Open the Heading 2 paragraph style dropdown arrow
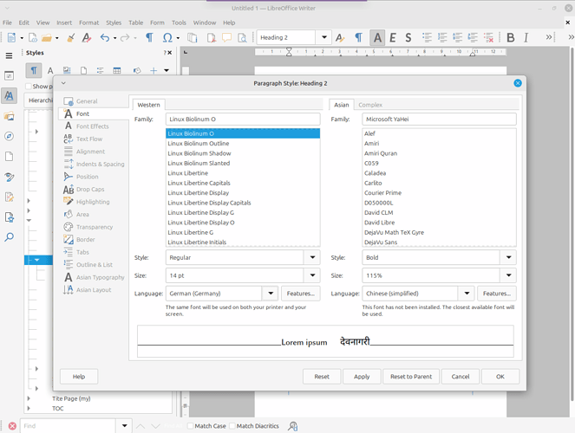This screenshot has height=433, width=575. (x=324, y=37)
